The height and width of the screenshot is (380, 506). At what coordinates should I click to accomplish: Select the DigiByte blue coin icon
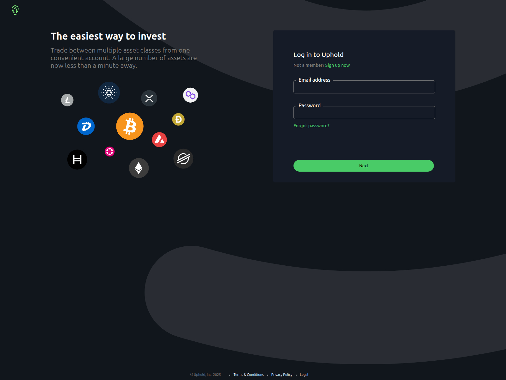86,126
